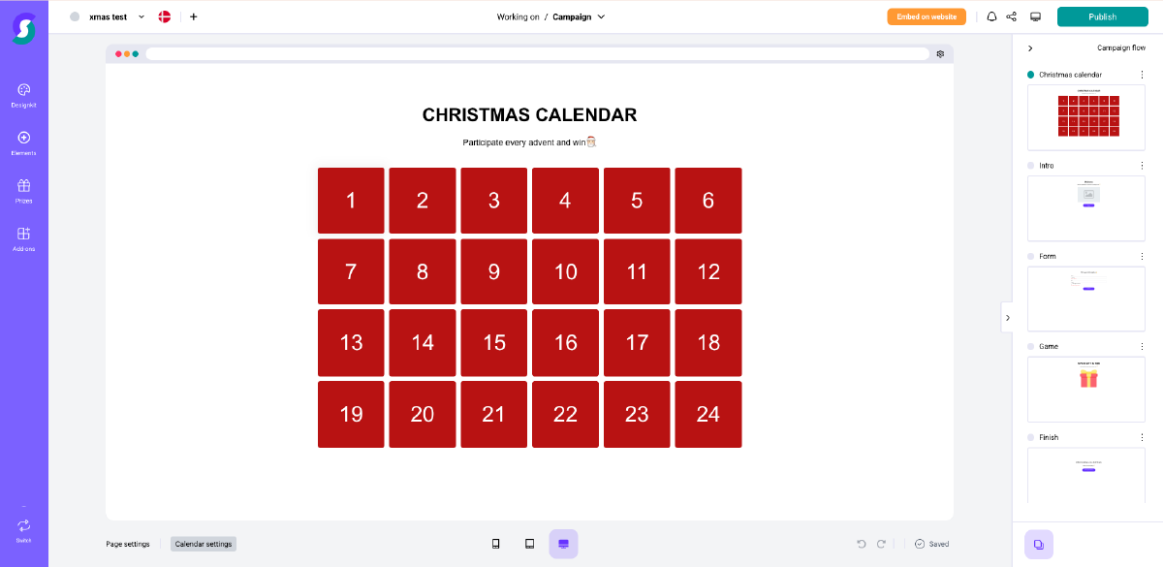Select desktop preview mode
1163x567 pixels.
pos(563,544)
